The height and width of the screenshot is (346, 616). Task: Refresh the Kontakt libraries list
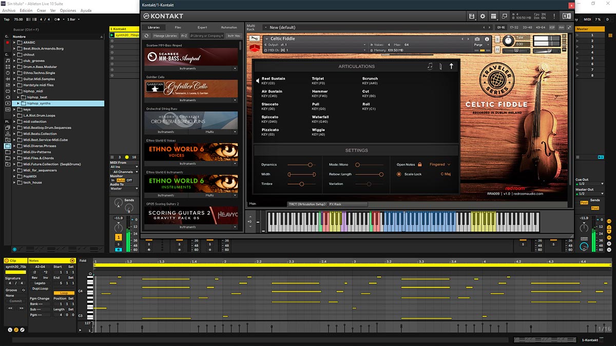pos(147,36)
